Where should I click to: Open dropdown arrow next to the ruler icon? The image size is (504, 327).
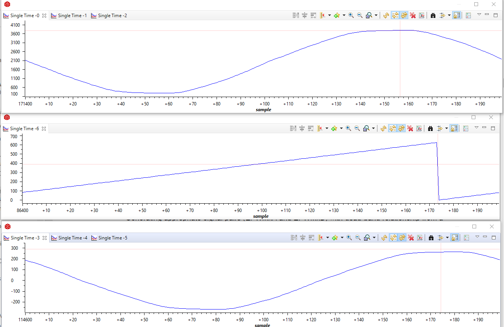[329, 15]
